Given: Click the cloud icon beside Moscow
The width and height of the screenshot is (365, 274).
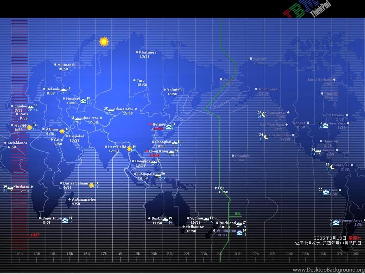Looking at the screenshot, I should tap(83, 101).
